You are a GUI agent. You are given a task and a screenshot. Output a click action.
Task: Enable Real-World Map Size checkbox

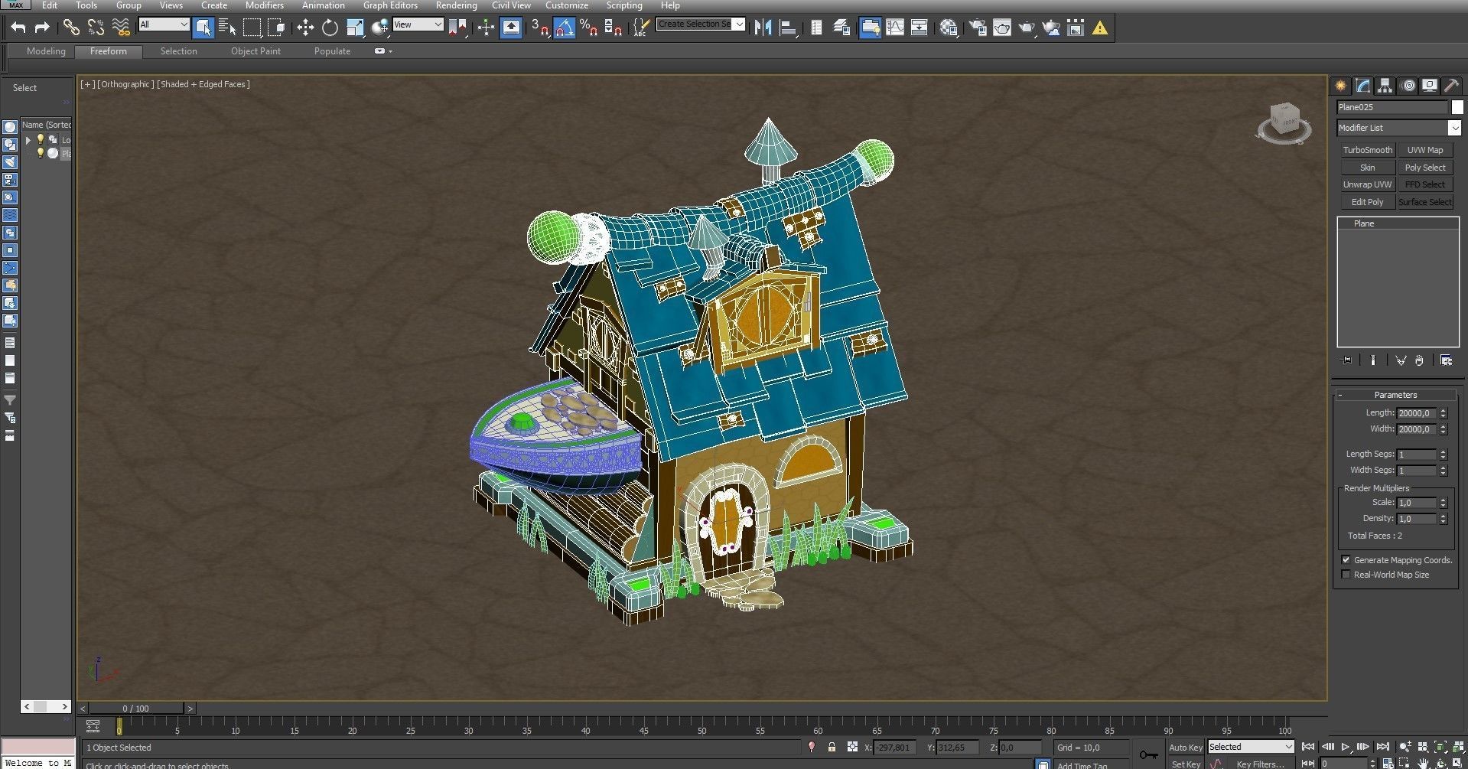tap(1346, 575)
